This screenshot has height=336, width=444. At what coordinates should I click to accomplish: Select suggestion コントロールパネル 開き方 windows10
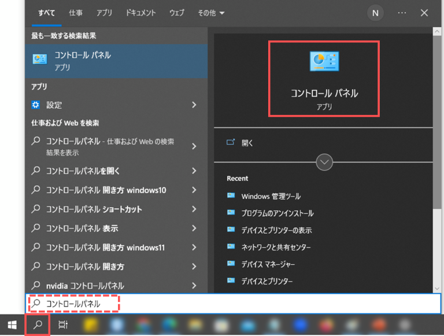106,190
